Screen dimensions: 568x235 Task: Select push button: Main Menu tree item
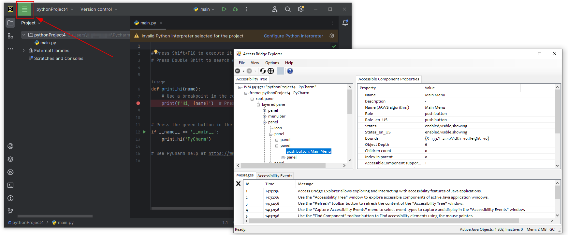[309, 151]
